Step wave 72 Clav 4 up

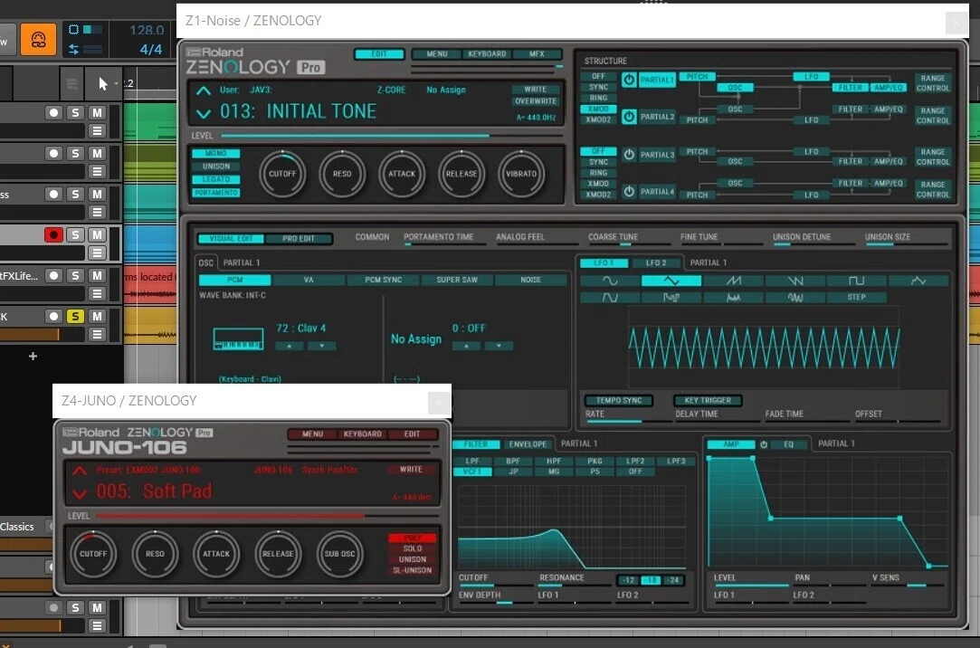(289, 346)
